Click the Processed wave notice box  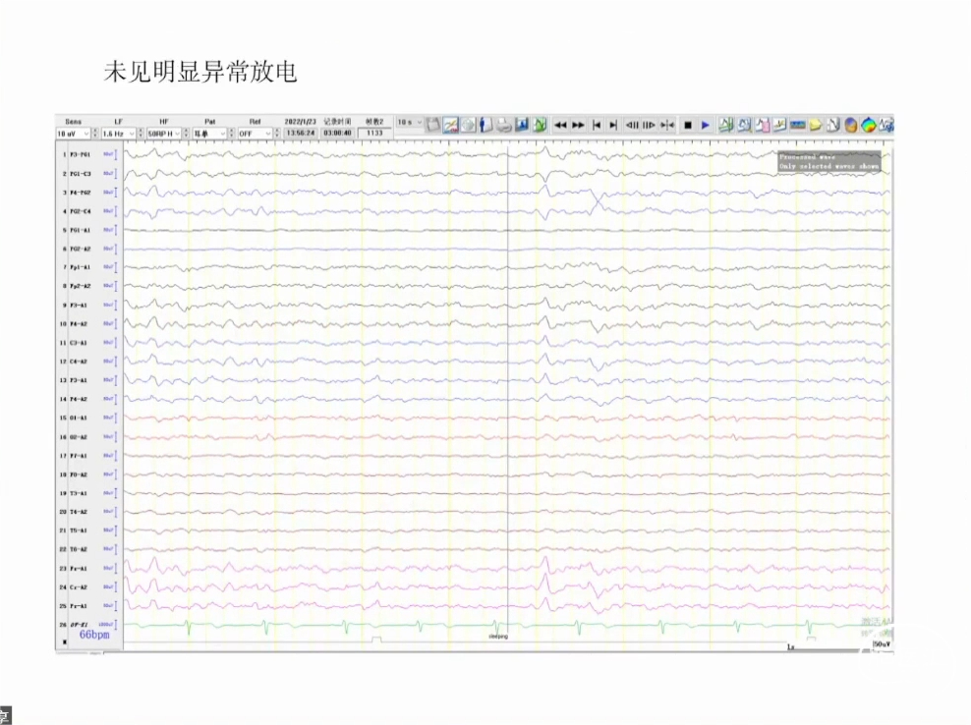[828, 162]
